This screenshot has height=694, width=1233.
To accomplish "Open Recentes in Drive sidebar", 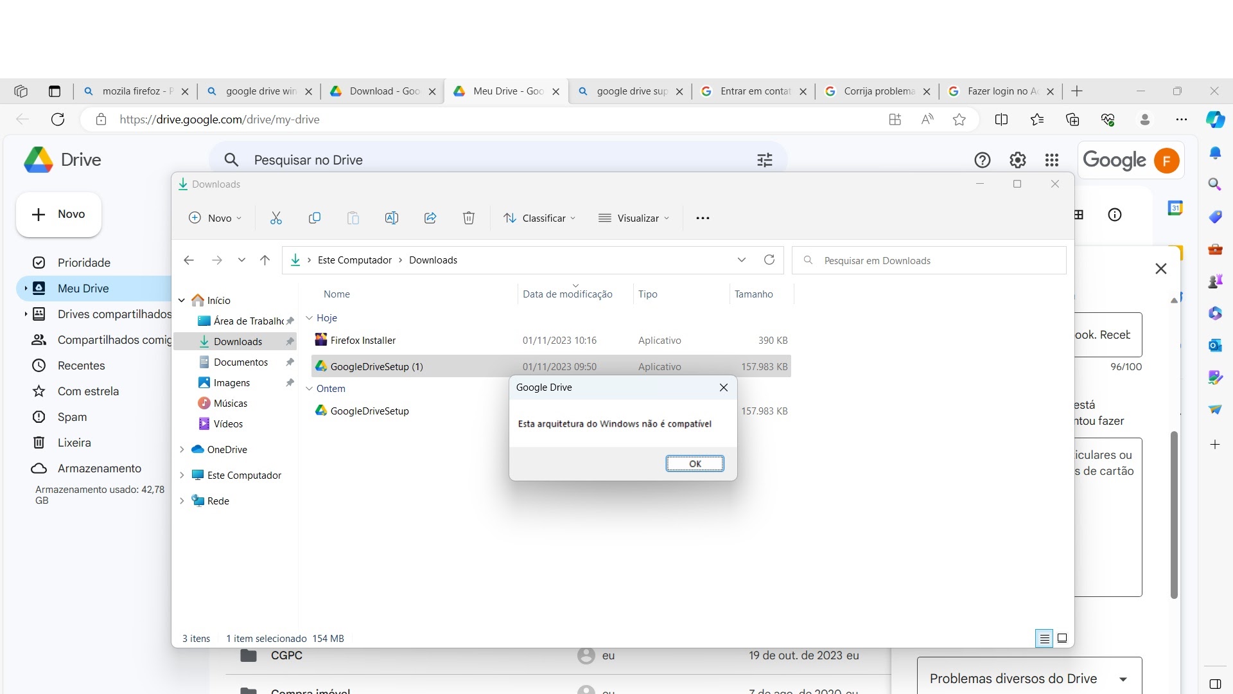I will (x=81, y=366).
